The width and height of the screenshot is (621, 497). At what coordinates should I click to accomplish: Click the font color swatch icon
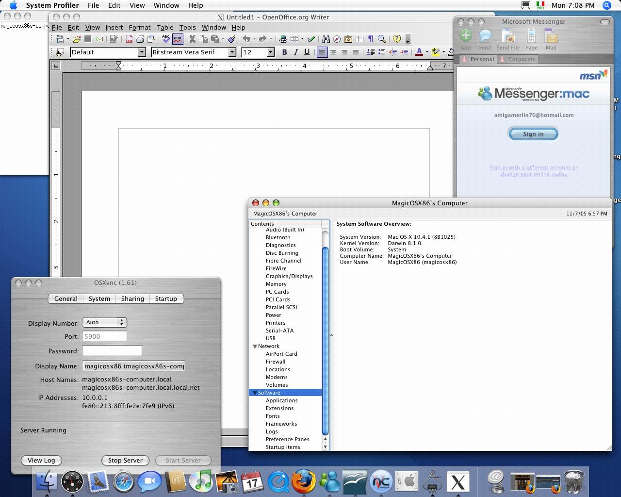(419, 52)
